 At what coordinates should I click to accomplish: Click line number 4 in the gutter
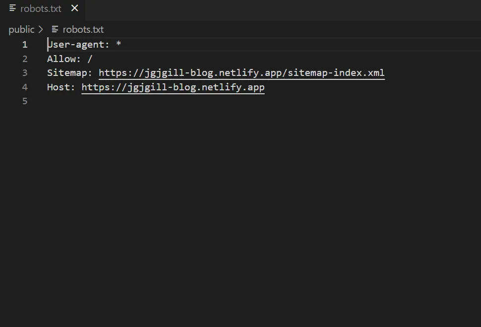(x=25, y=87)
